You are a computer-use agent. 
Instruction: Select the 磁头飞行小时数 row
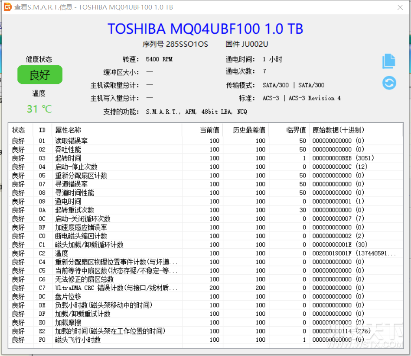[206, 340]
